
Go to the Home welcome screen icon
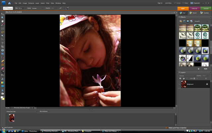(x=9, y=3)
